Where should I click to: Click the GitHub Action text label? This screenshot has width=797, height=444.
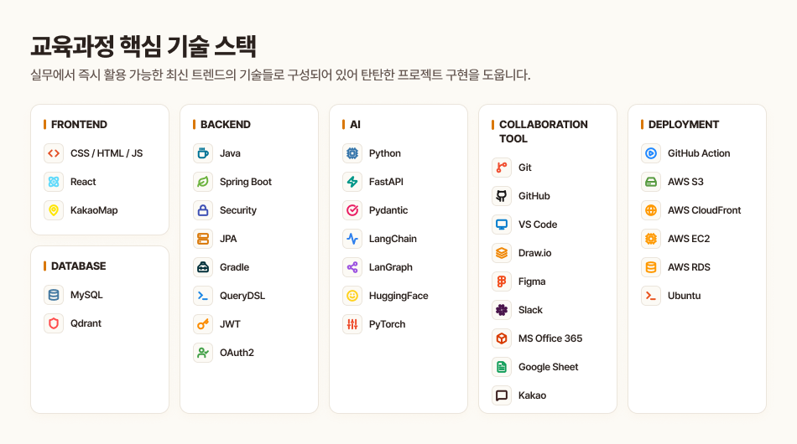(699, 153)
